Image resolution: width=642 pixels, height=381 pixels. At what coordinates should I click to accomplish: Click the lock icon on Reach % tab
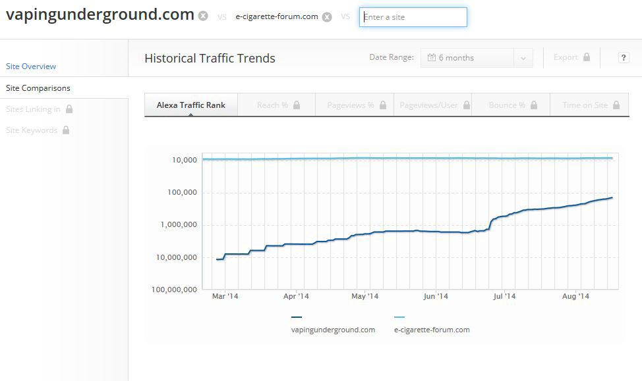[x=297, y=105]
